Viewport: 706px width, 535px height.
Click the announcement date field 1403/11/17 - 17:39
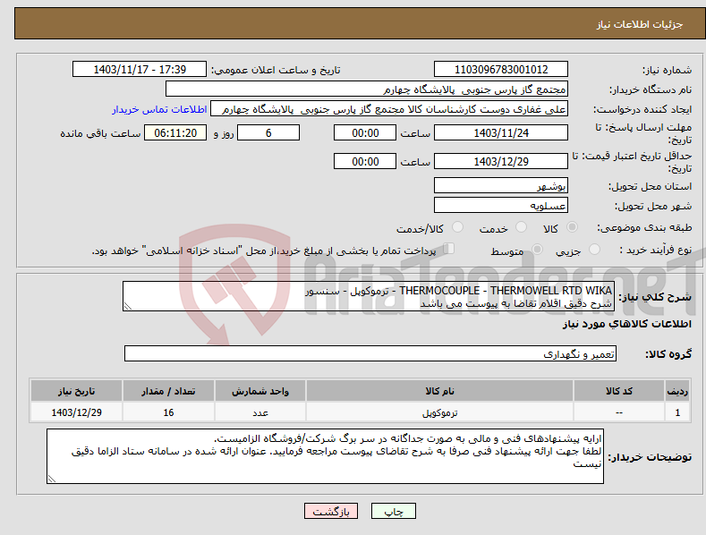(x=140, y=70)
